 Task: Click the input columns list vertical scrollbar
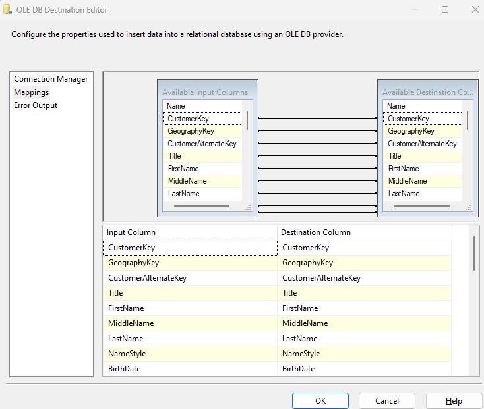pos(247,121)
